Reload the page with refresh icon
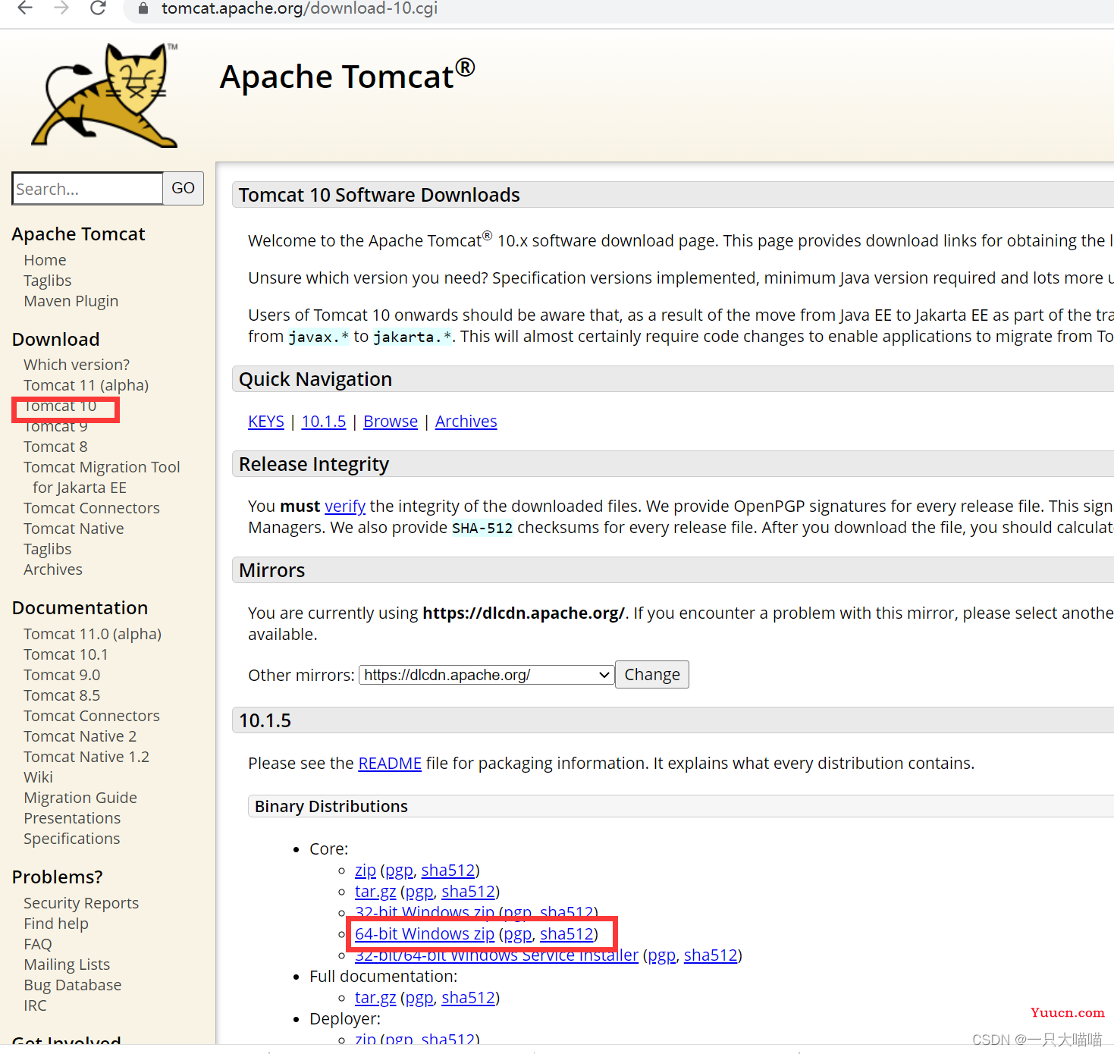 (x=98, y=8)
